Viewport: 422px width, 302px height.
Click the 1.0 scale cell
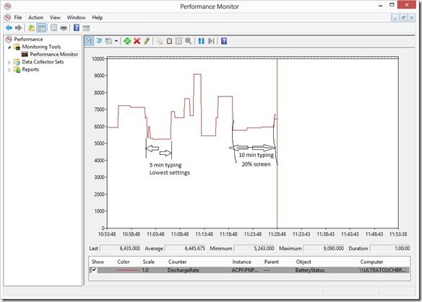click(145, 270)
